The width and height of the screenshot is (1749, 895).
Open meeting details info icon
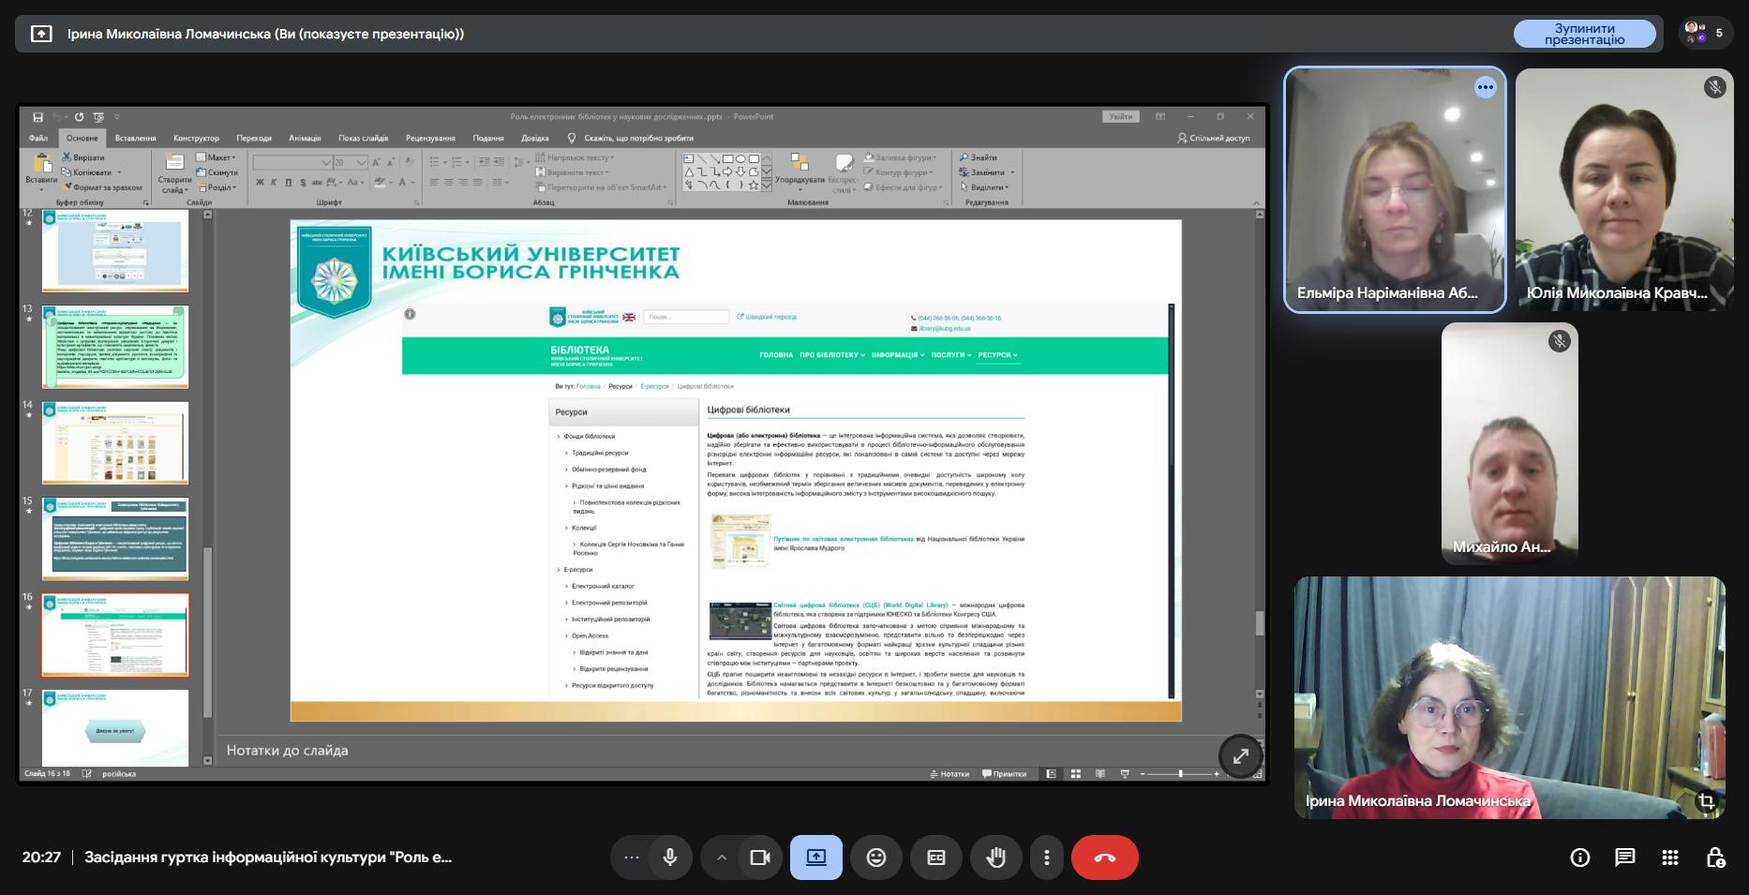click(x=1580, y=858)
